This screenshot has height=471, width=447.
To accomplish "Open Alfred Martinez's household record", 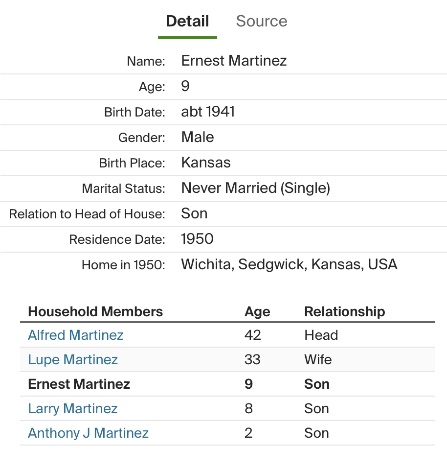I will click(76, 335).
